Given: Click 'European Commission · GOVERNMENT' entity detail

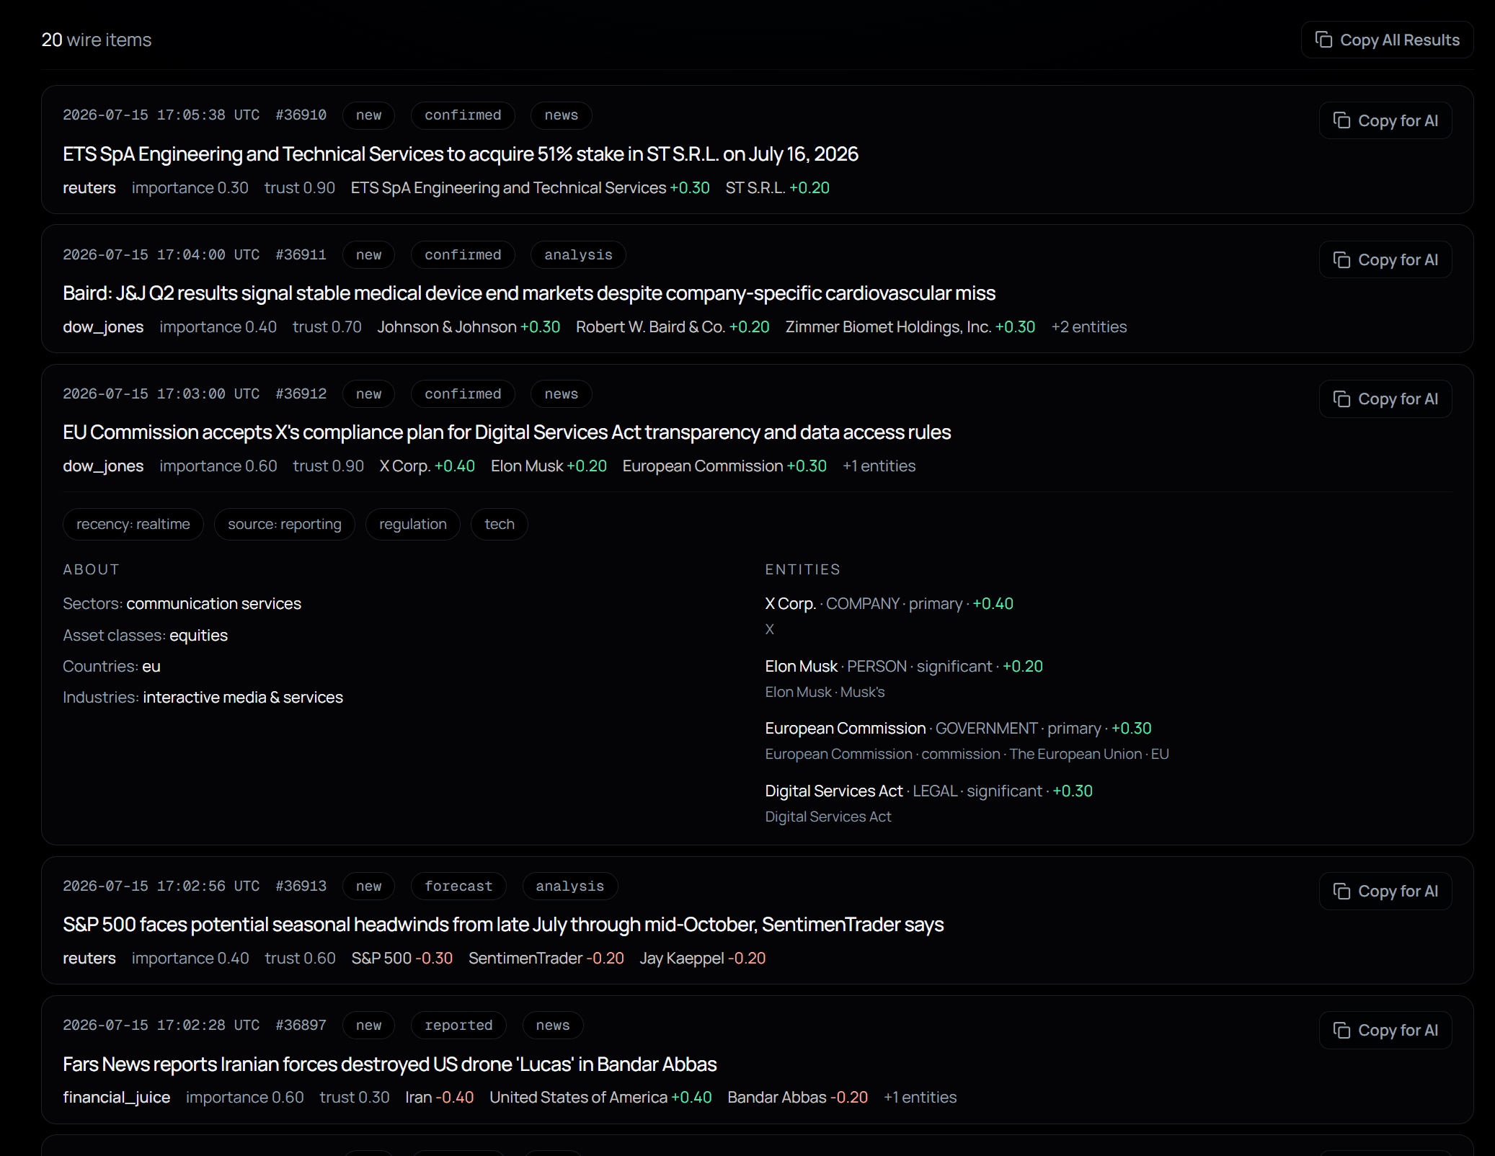Looking at the screenshot, I should pos(958,728).
